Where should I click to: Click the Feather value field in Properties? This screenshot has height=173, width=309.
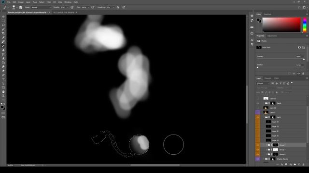point(299,65)
